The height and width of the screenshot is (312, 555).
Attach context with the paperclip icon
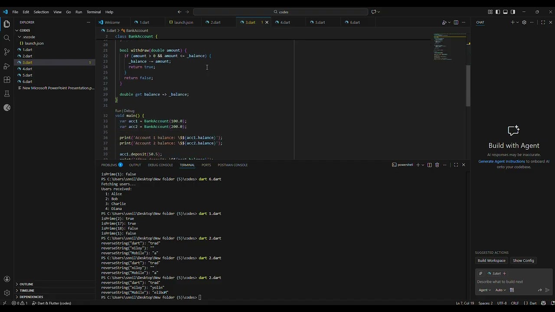pos(480,273)
